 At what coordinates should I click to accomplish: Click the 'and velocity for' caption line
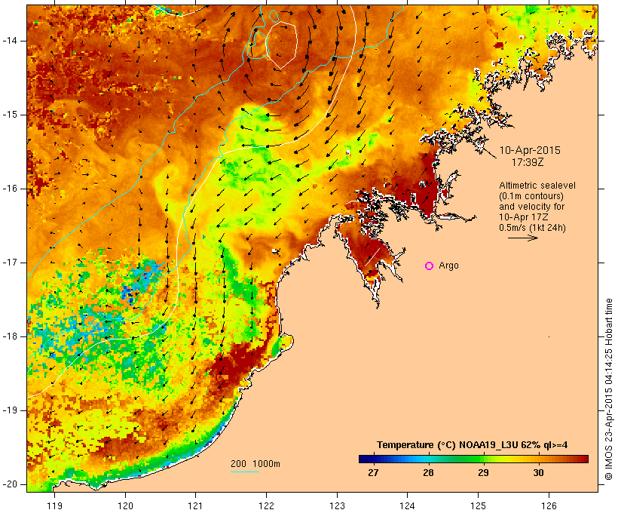pyautogui.click(x=531, y=207)
